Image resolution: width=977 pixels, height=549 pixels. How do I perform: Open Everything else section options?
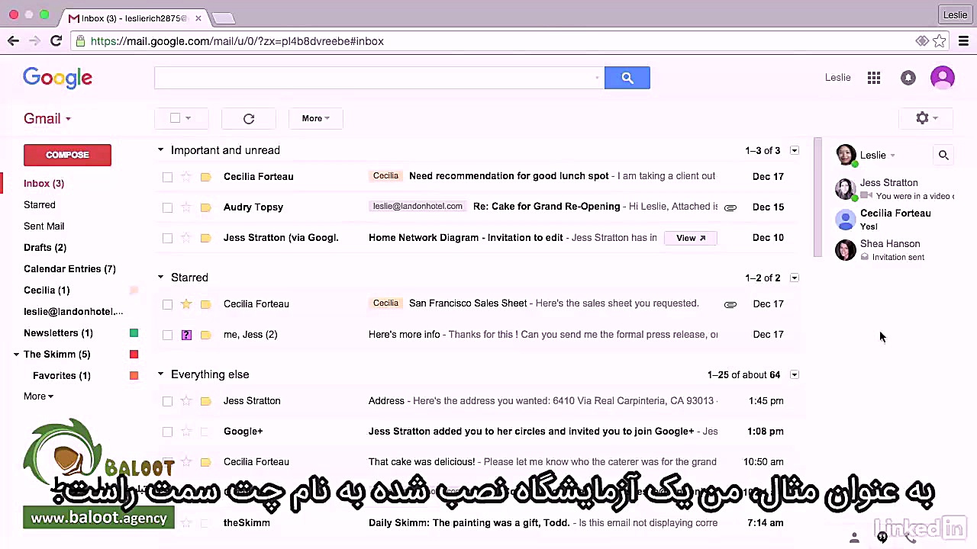pos(794,375)
